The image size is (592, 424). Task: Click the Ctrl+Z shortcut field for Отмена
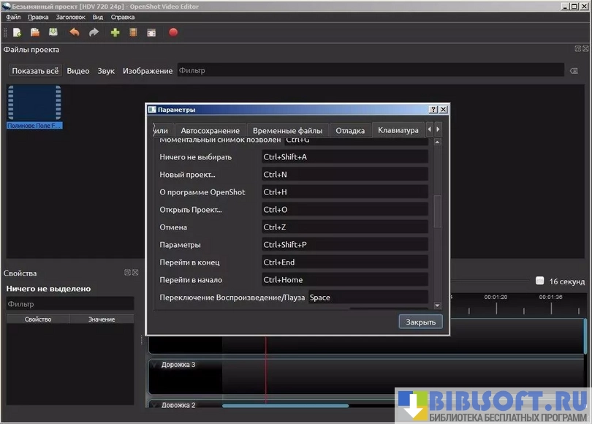click(344, 227)
